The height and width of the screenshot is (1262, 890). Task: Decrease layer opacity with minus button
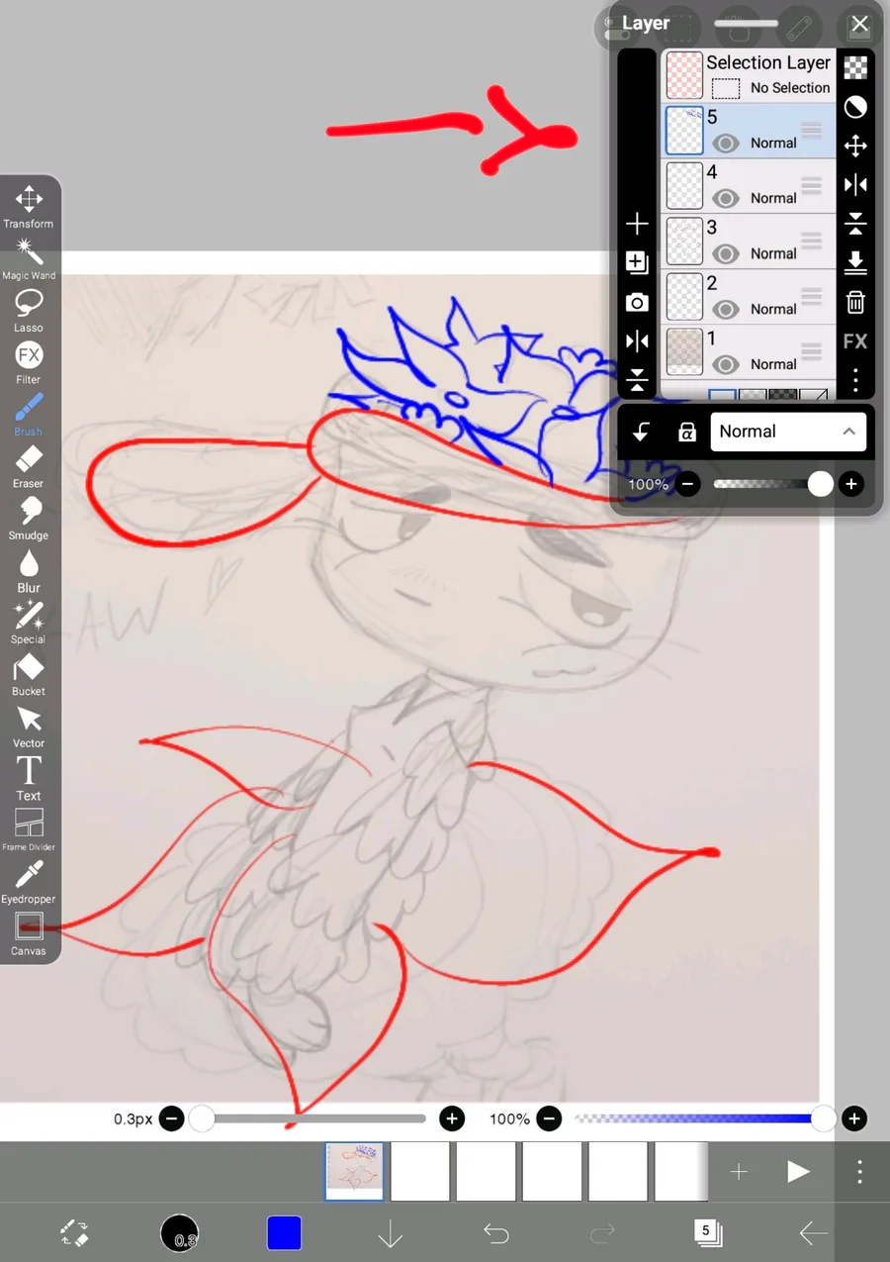pos(689,484)
